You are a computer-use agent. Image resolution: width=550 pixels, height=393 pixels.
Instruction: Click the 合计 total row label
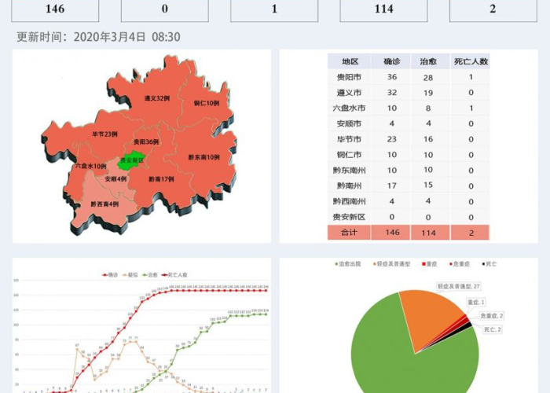(x=349, y=233)
